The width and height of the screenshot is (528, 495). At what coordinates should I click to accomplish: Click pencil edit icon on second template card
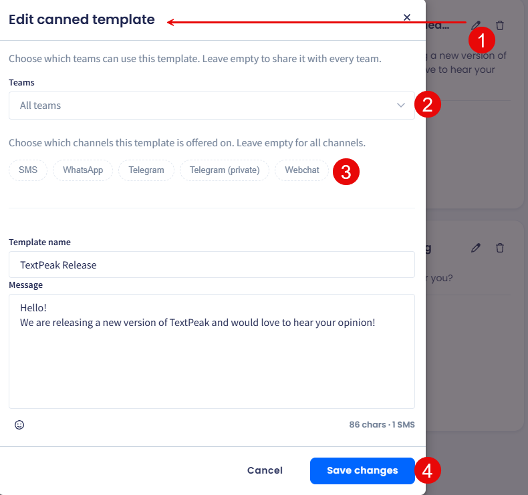pos(476,248)
